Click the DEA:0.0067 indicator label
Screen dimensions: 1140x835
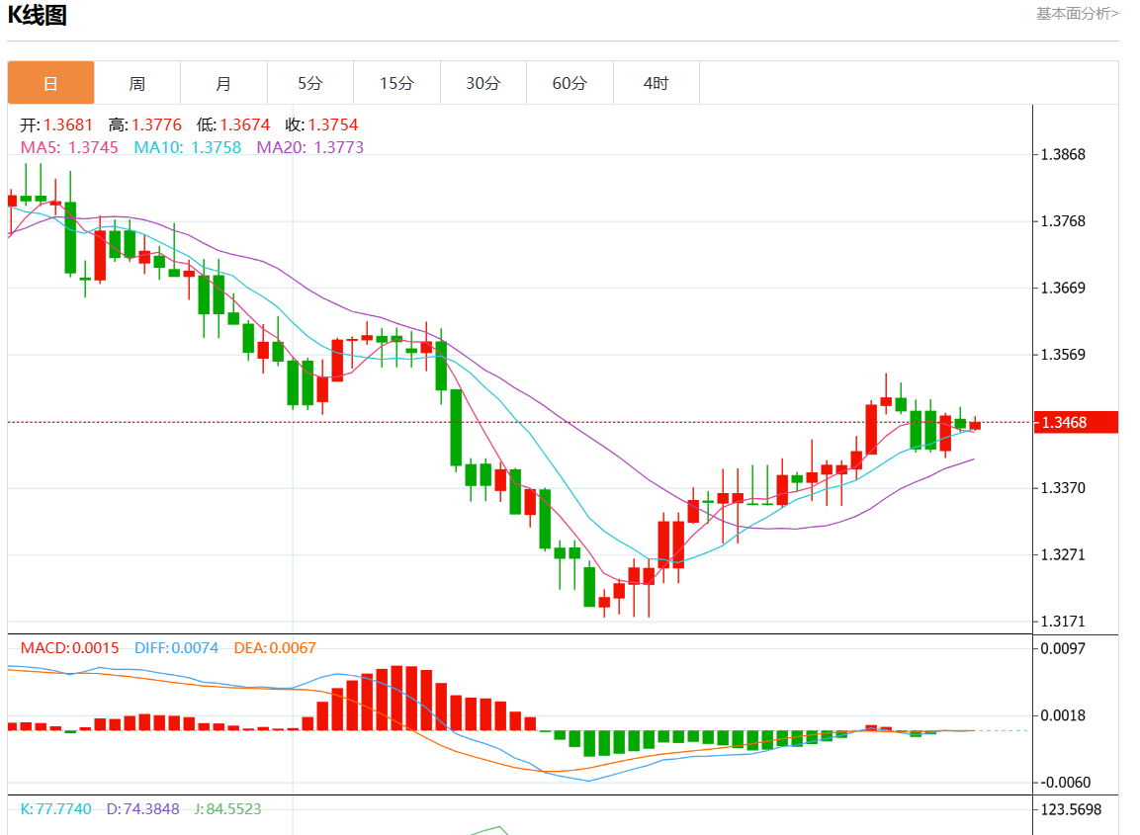pyautogui.click(x=275, y=648)
